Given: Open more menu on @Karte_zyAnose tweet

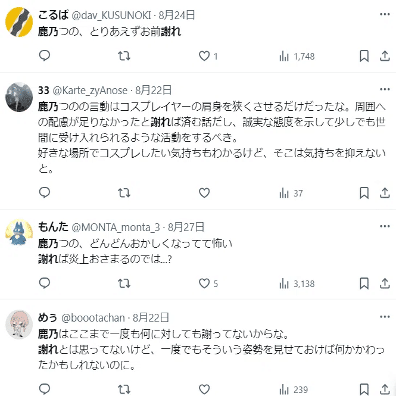Looking at the screenshot, I should (x=385, y=89).
